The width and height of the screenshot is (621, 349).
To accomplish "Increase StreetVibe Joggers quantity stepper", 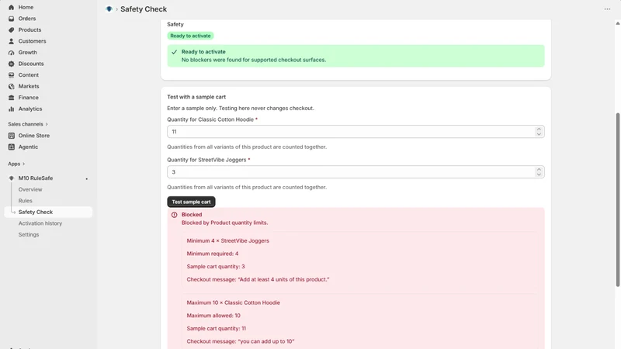I will [539, 169].
